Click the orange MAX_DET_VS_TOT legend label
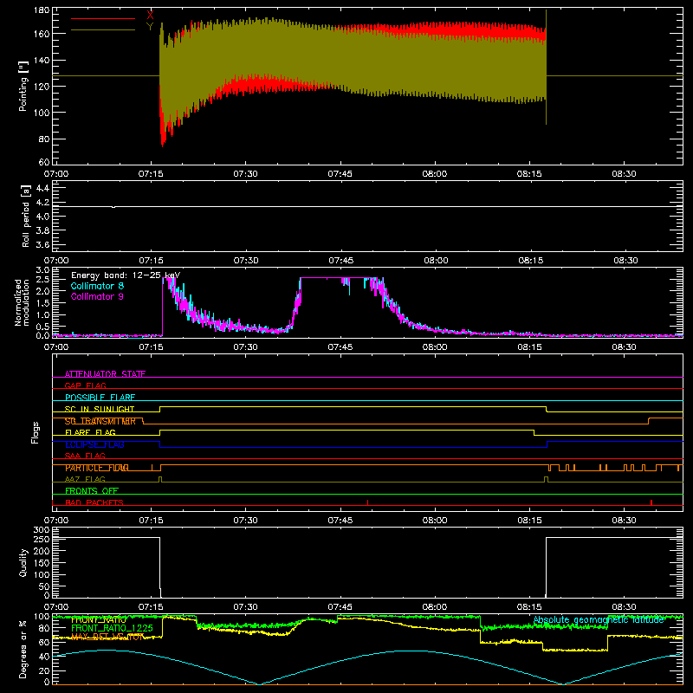693x693 pixels. pos(107,637)
